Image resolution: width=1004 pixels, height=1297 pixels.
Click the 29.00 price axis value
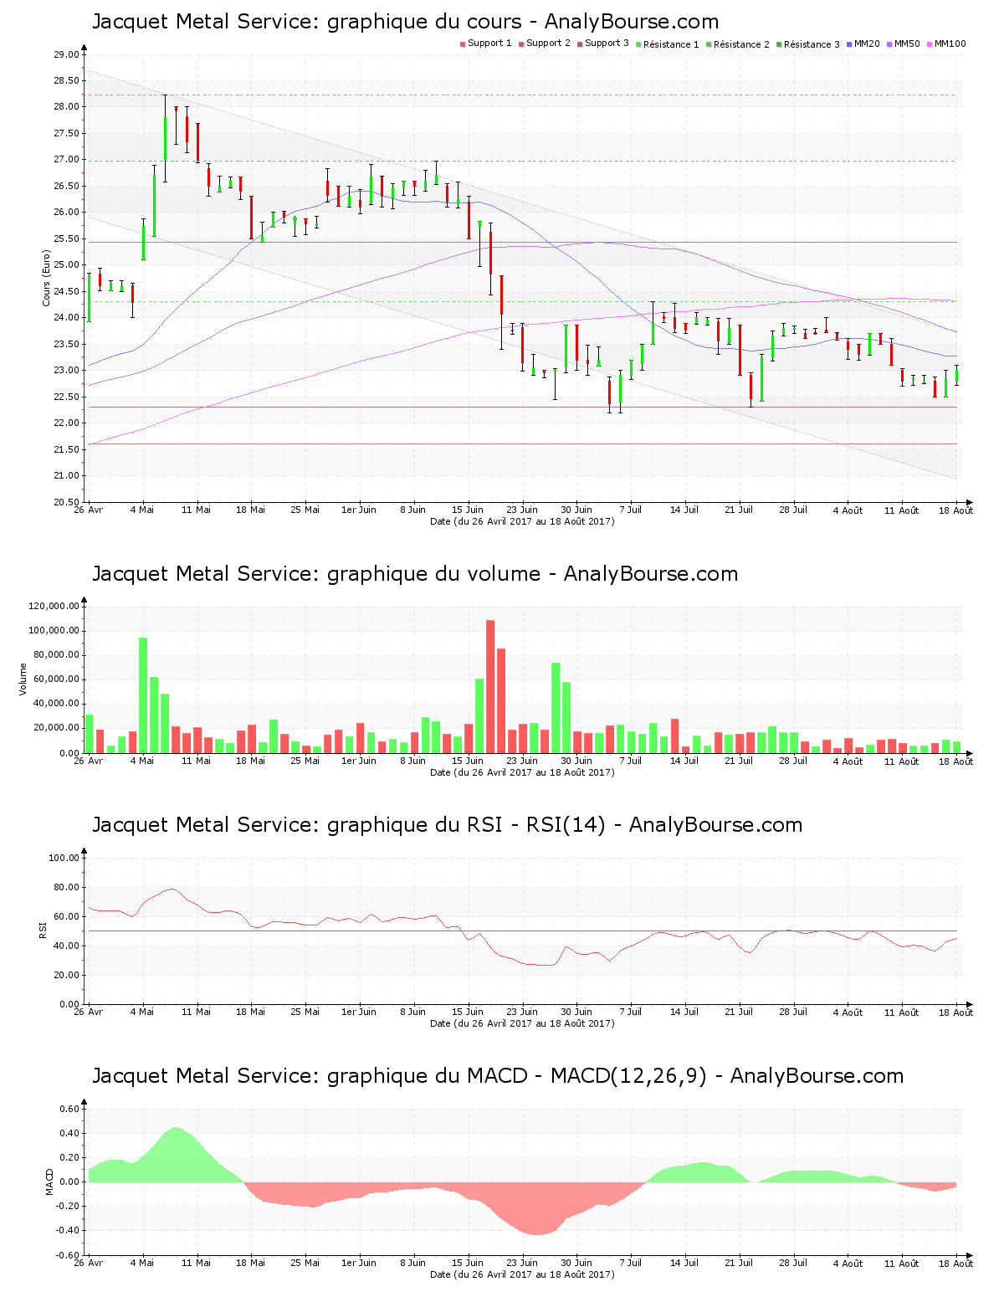click(67, 54)
